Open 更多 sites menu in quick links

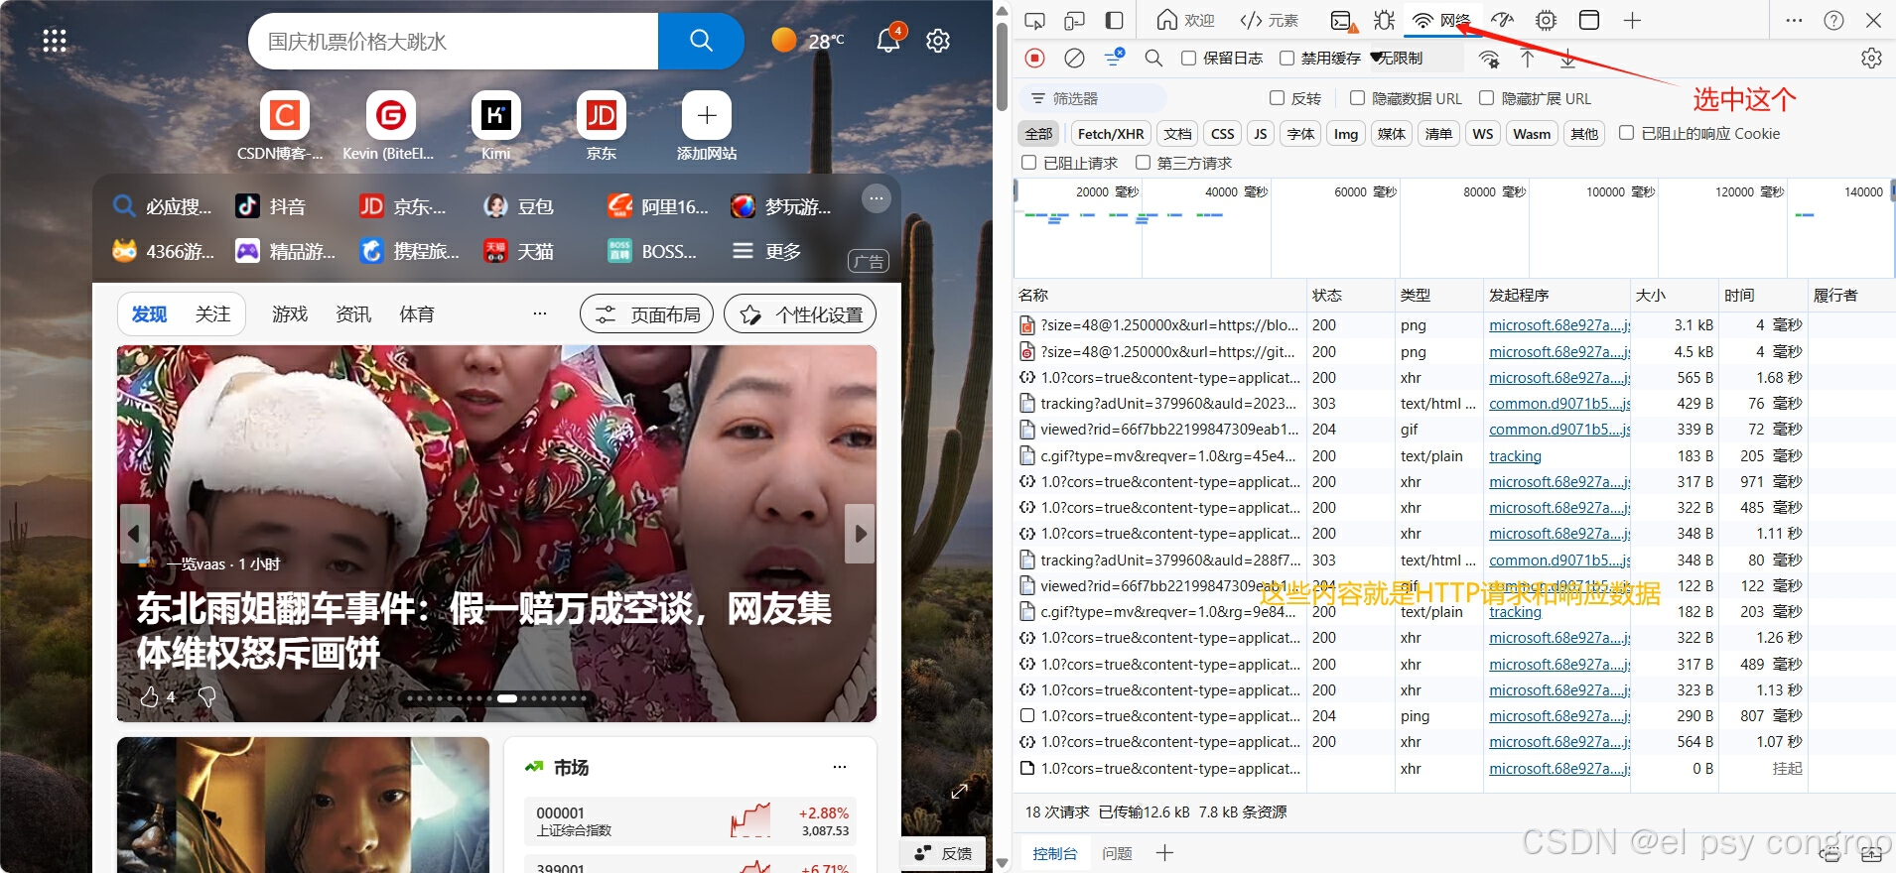(766, 251)
